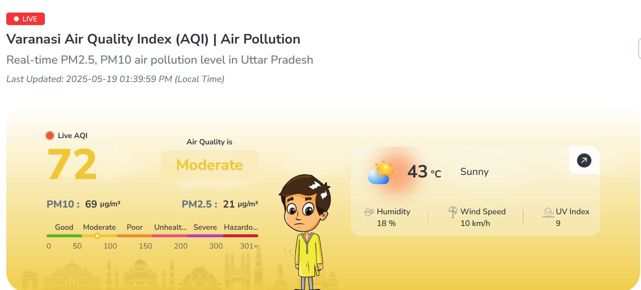The width and height of the screenshot is (641, 290).
Task: Click the Varanasi Air Quality Index heading
Action: point(153,39)
